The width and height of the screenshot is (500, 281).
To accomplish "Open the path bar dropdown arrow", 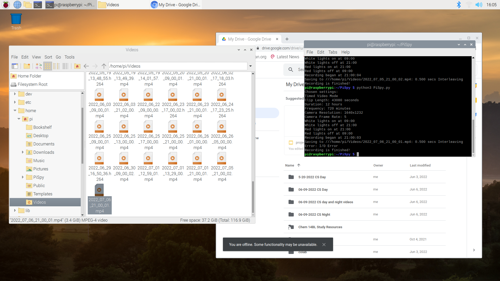I will tap(250, 66).
